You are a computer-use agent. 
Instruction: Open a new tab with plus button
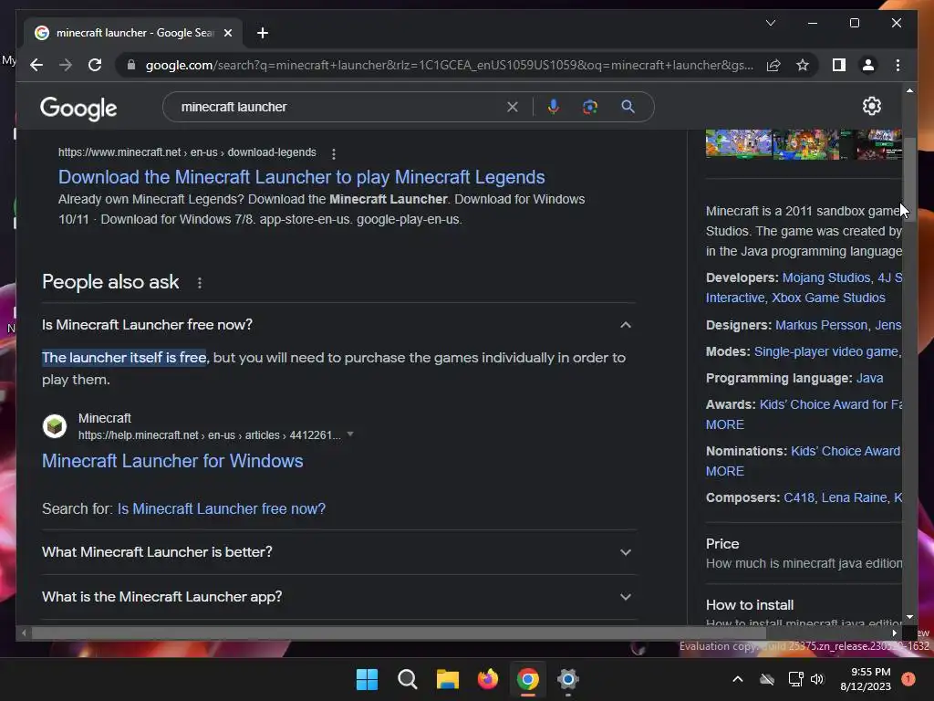tap(263, 33)
